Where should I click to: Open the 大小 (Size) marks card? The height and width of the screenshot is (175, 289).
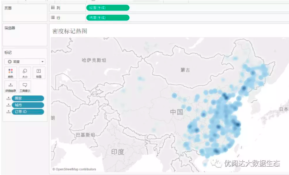(25, 73)
